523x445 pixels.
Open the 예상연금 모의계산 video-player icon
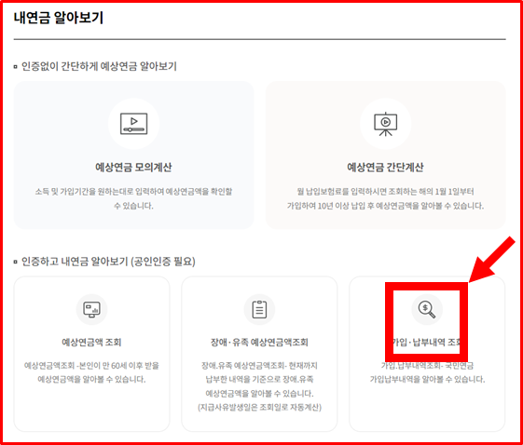pyautogui.click(x=133, y=124)
